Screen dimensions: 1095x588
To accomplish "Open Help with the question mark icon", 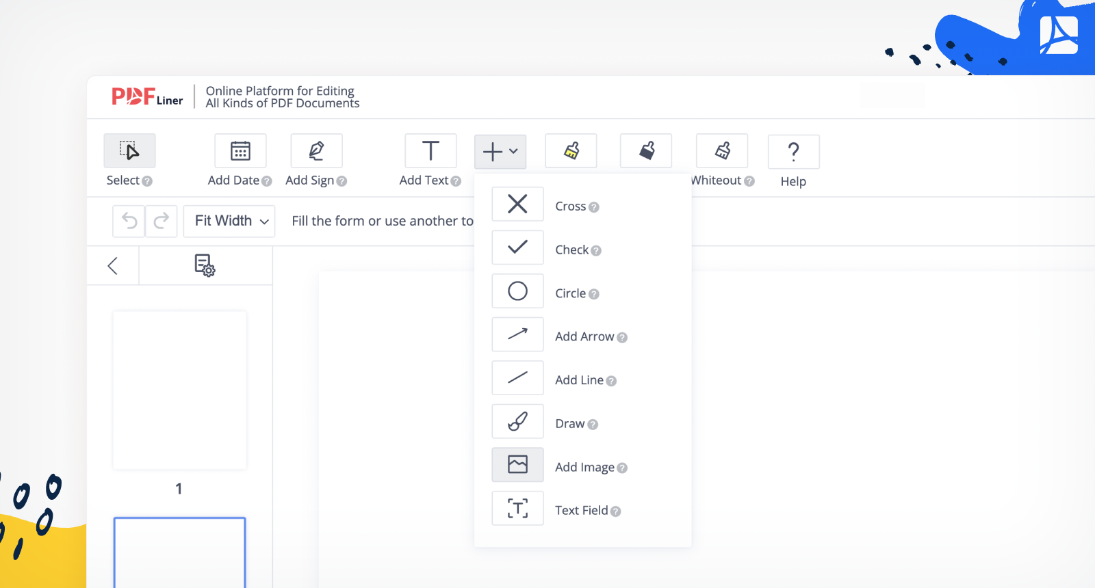I will 793,152.
